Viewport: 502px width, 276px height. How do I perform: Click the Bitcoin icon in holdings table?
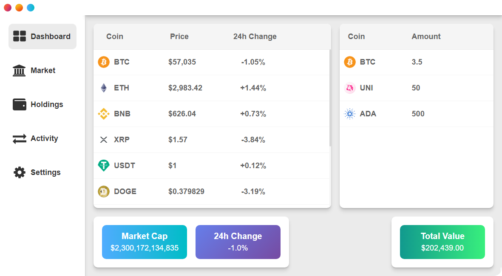tap(350, 62)
